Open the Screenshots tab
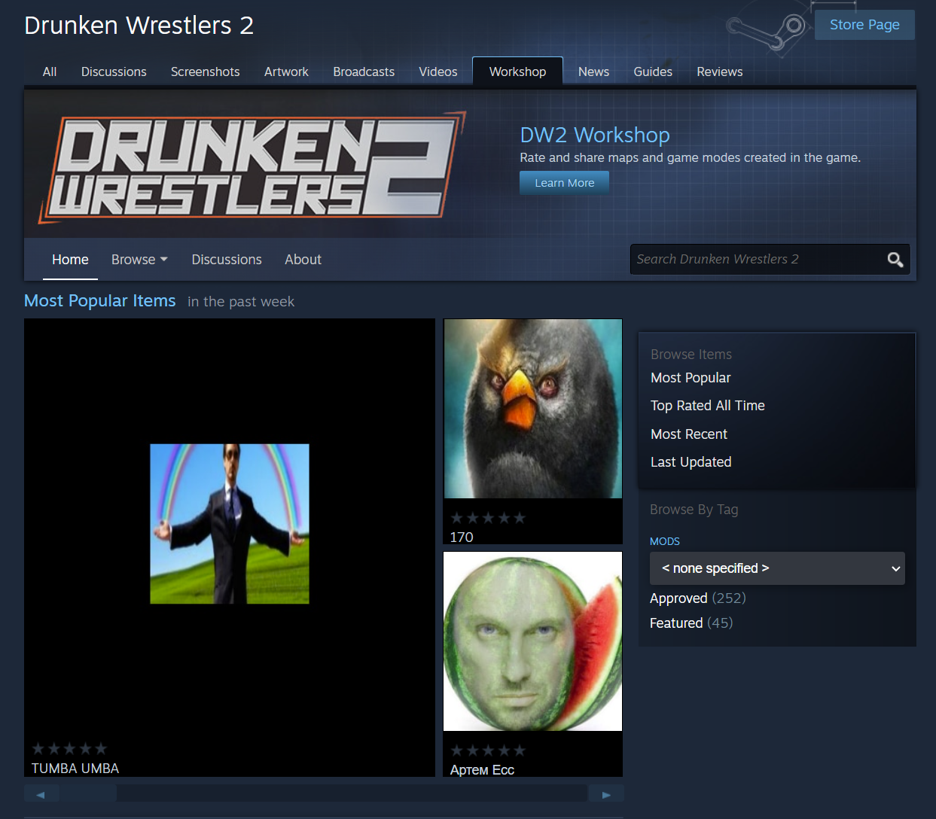 point(205,72)
